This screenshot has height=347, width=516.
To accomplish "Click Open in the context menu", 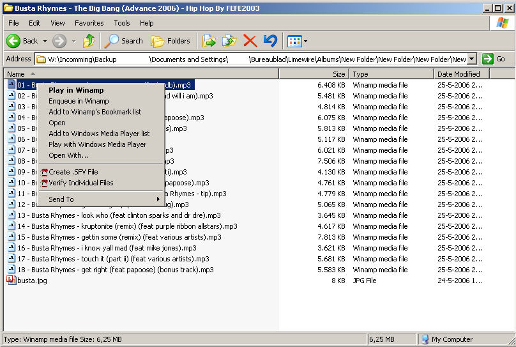I will click(x=101, y=123).
